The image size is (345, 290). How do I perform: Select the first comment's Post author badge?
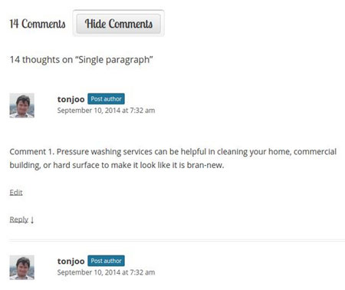pyautogui.click(x=106, y=99)
